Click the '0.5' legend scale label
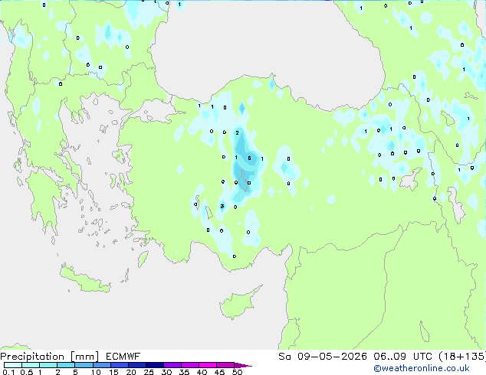Screen dimensions: 486x375 (x=26, y=372)
